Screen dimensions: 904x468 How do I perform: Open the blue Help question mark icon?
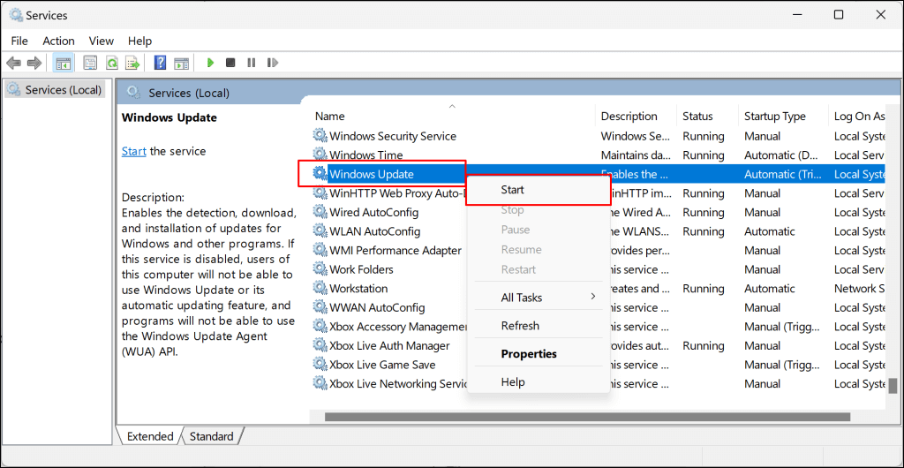tap(160, 63)
